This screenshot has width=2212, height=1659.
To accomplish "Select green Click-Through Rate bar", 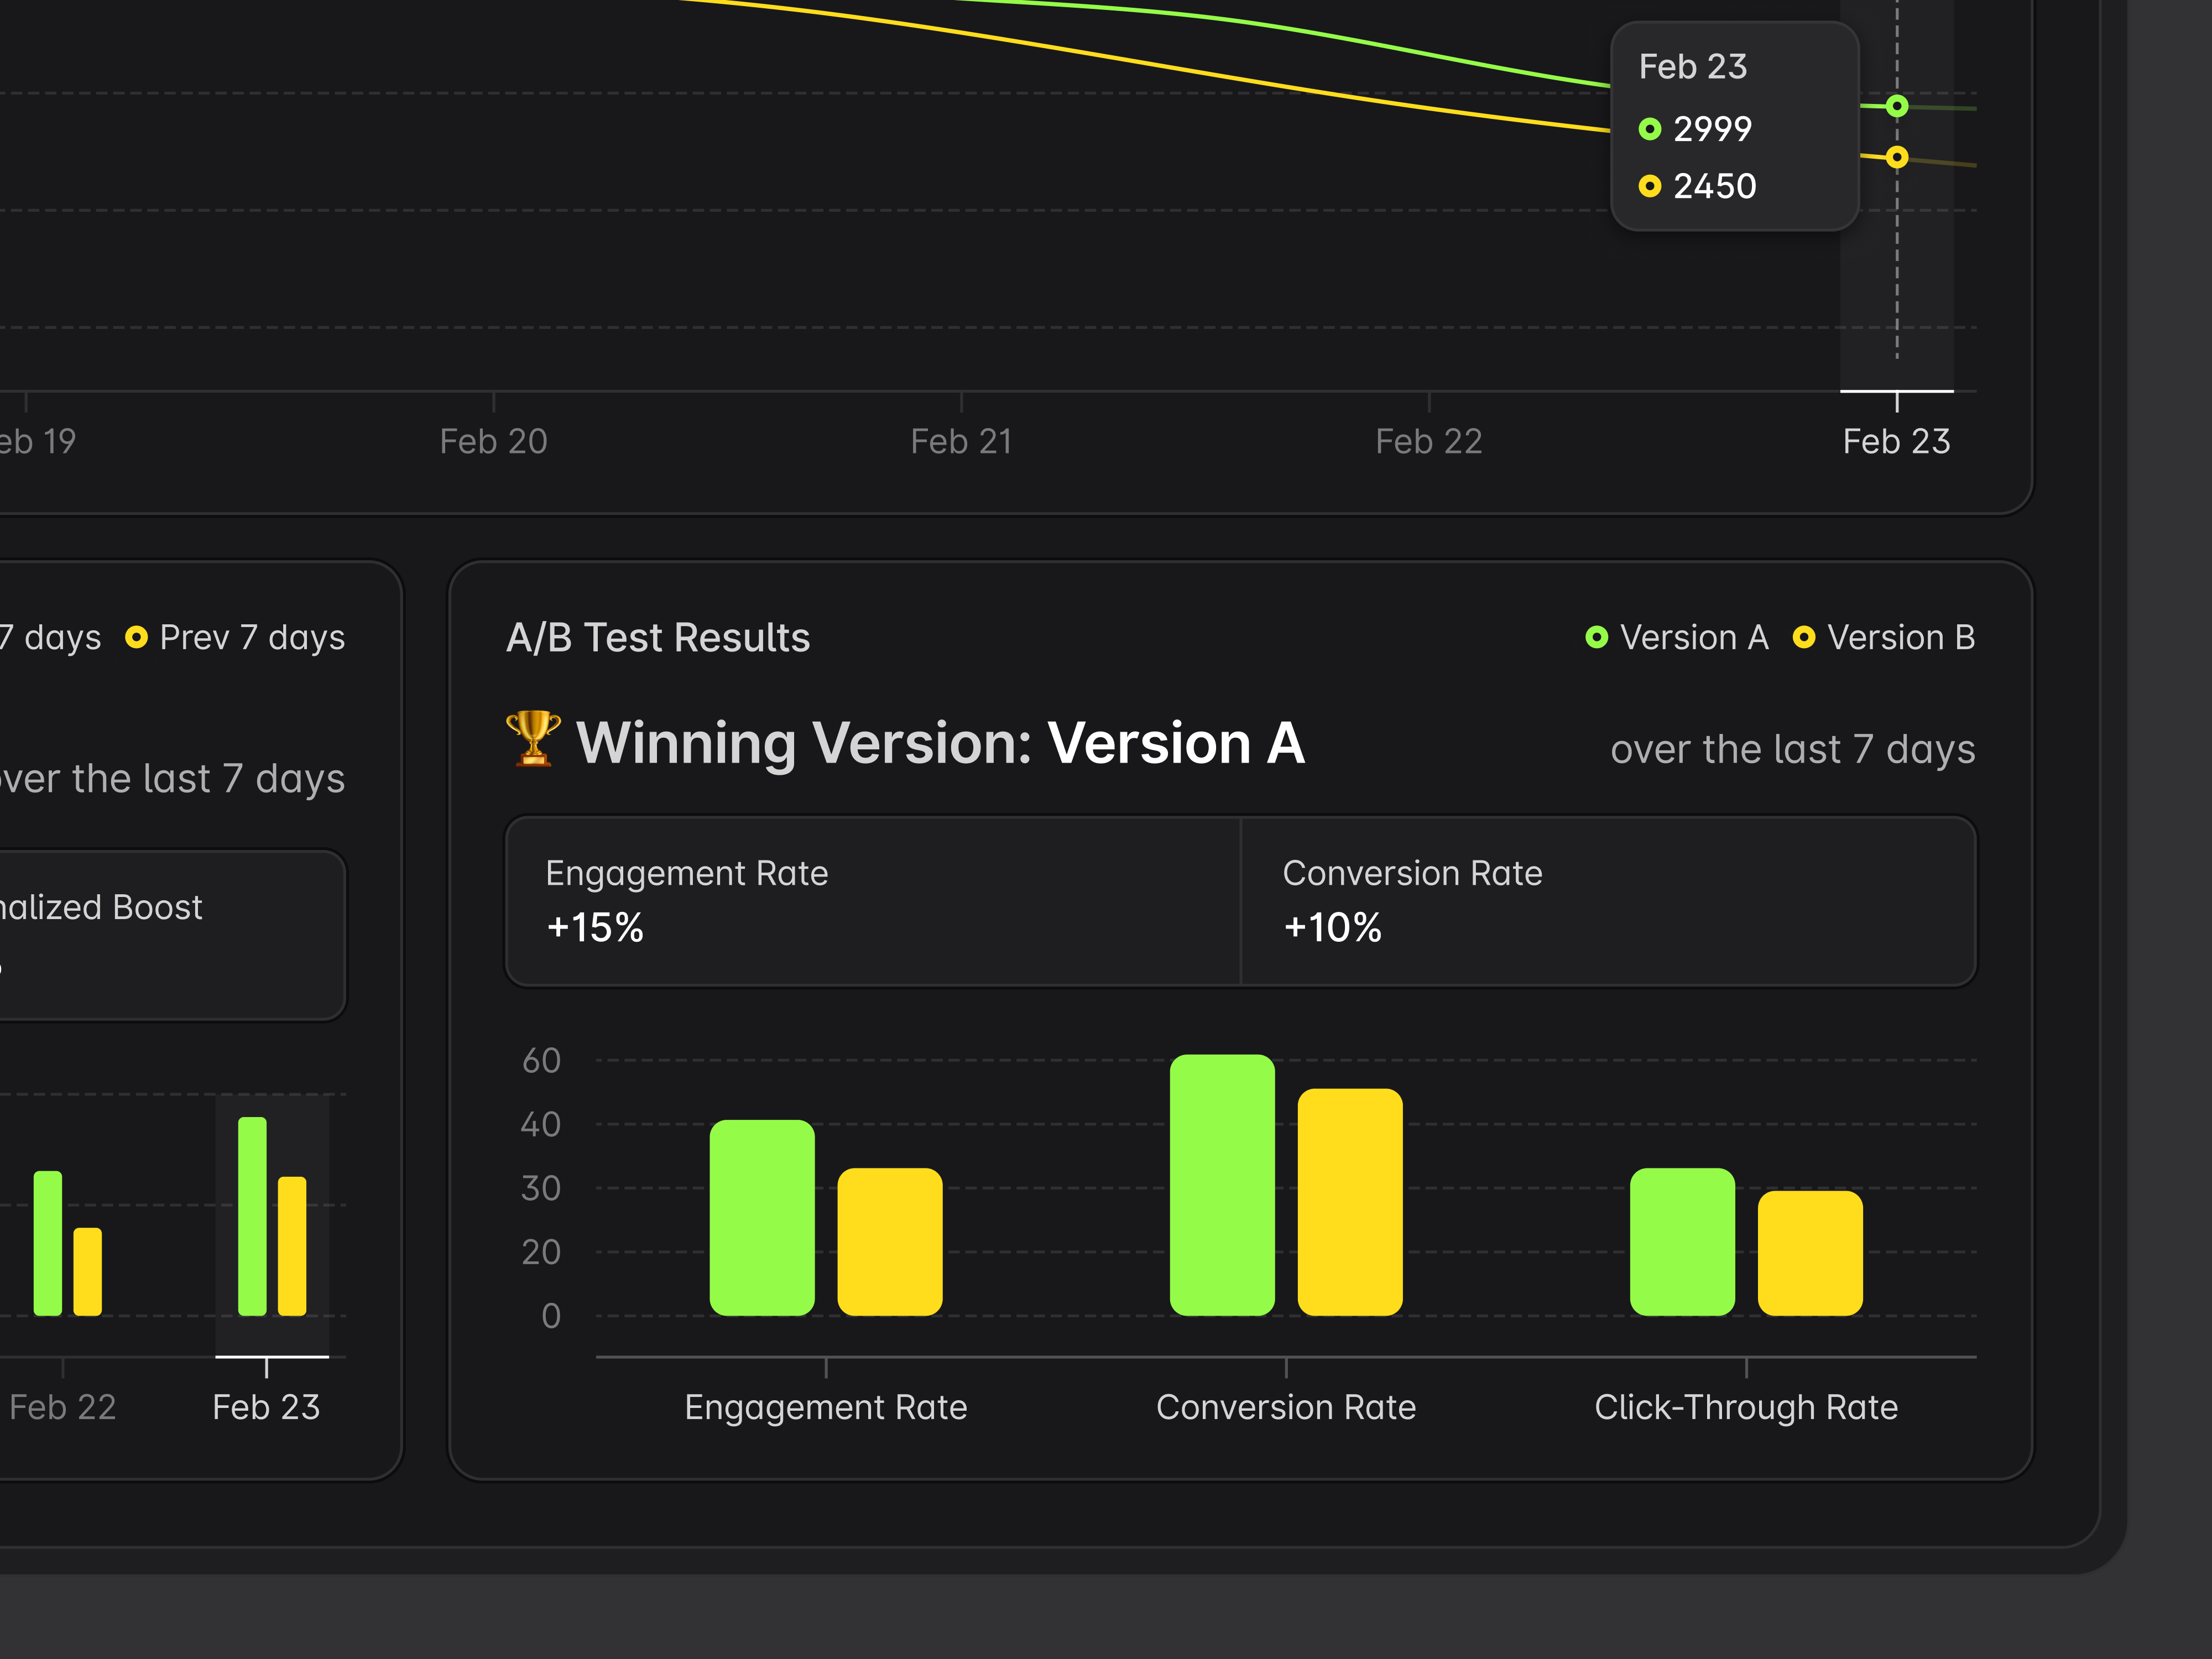I will point(1682,1241).
